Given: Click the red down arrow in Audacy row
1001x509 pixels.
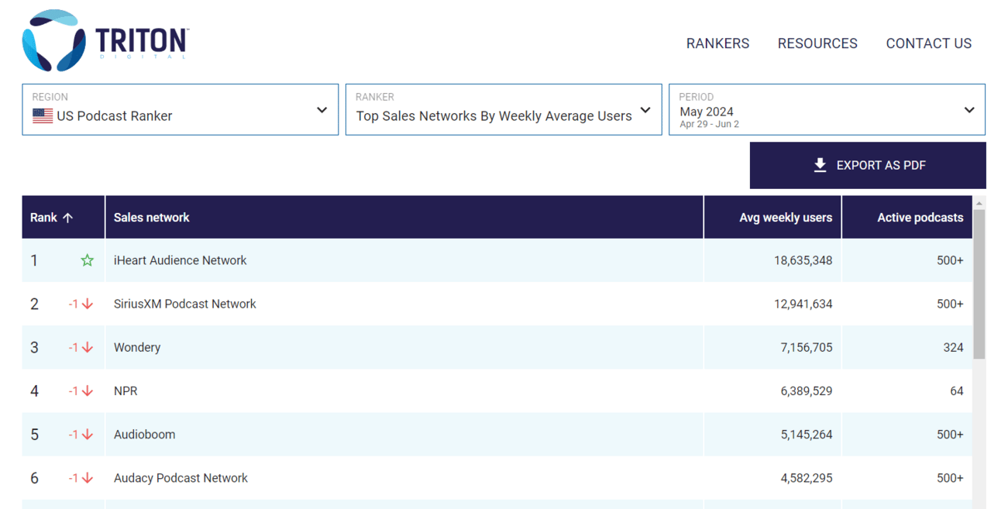Looking at the screenshot, I should point(88,478).
